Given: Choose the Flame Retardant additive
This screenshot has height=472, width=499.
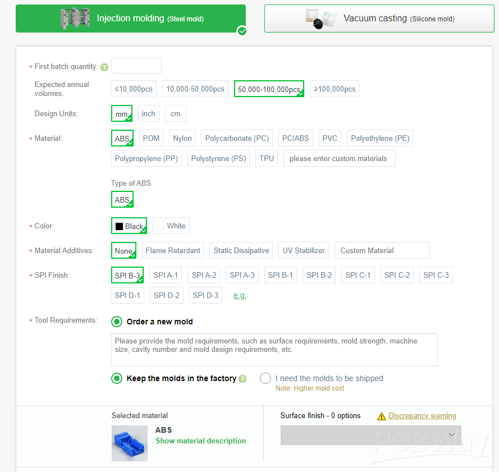Looking at the screenshot, I should pyautogui.click(x=173, y=250).
